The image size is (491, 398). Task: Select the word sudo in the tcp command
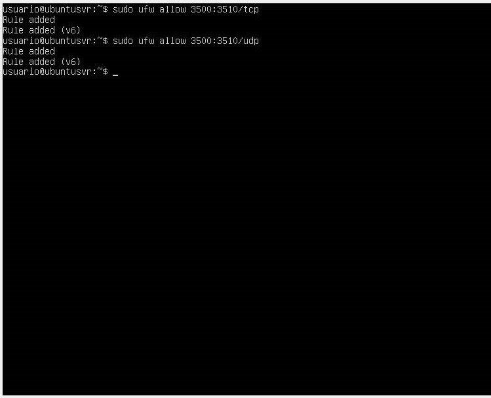pyautogui.click(x=123, y=9)
